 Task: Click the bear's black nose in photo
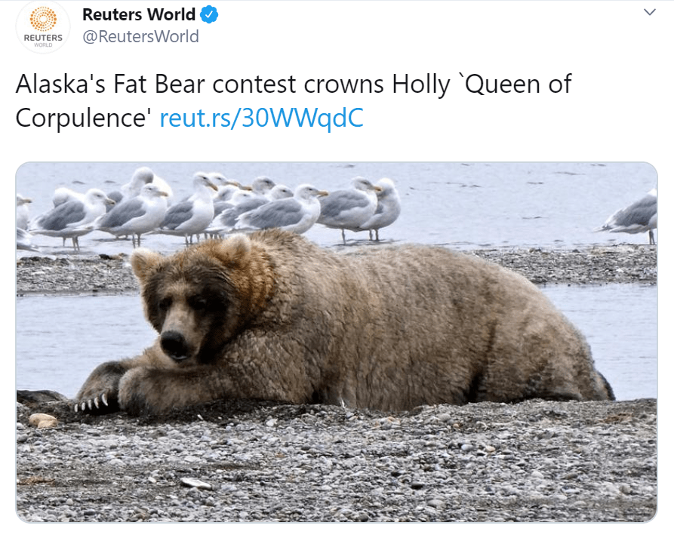tap(174, 343)
